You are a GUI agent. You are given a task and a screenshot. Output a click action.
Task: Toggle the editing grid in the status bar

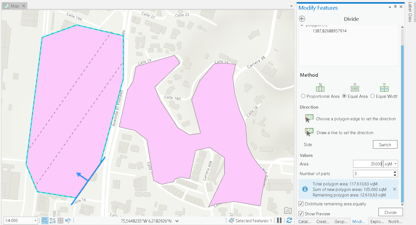(x=60, y=221)
